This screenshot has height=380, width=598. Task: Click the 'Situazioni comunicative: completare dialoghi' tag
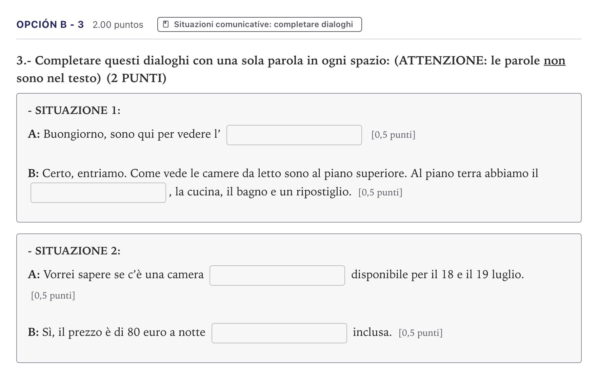(x=259, y=24)
